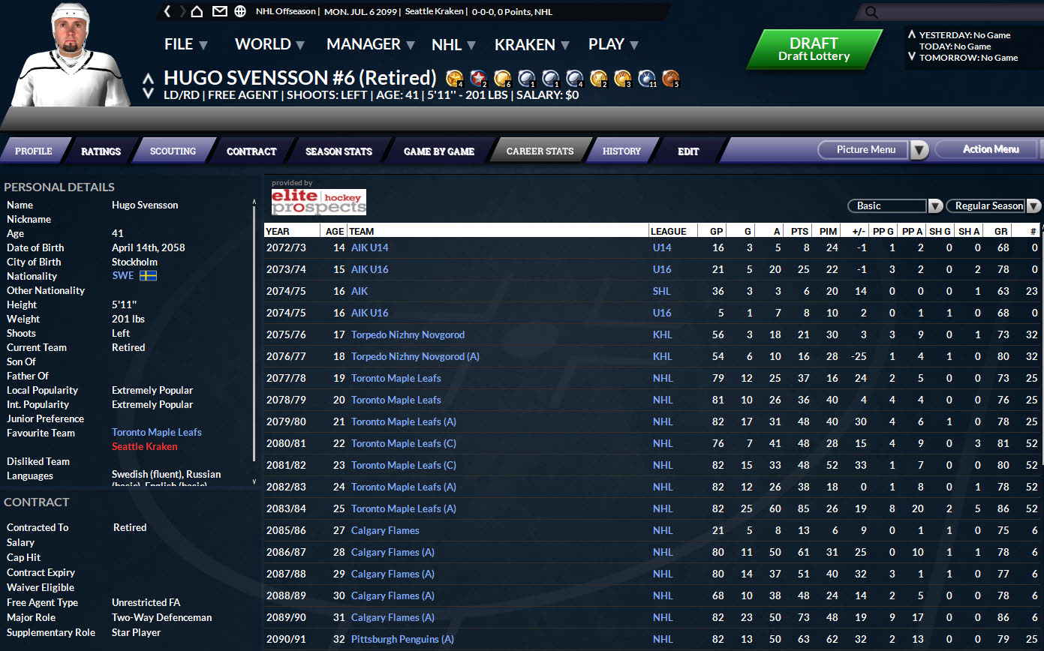Open the Contract tab
The image size is (1044, 651).
pyautogui.click(x=251, y=151)
